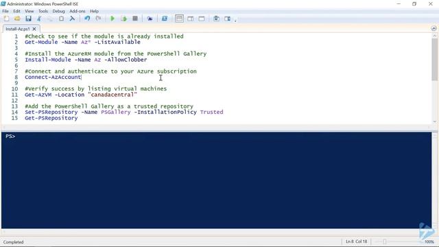Restore down the PowerShell ISE window
This screenshot has width=439, height=247.
(x=414, y=4)
